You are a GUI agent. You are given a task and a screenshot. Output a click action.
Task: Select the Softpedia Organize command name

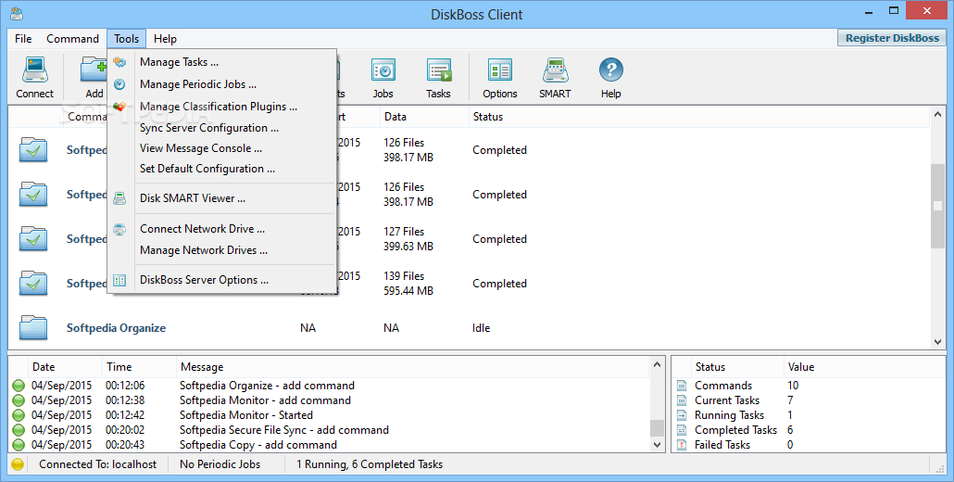tap(116, 328)
